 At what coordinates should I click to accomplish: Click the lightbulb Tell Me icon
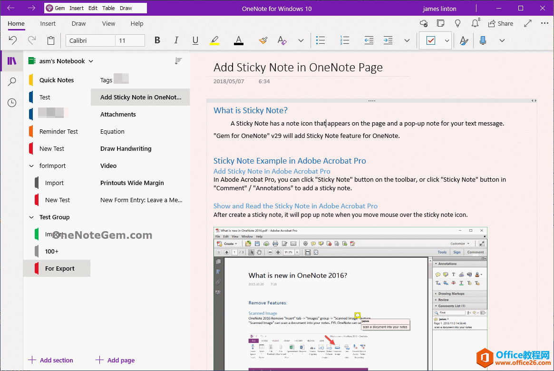click(x=458, y=24)
